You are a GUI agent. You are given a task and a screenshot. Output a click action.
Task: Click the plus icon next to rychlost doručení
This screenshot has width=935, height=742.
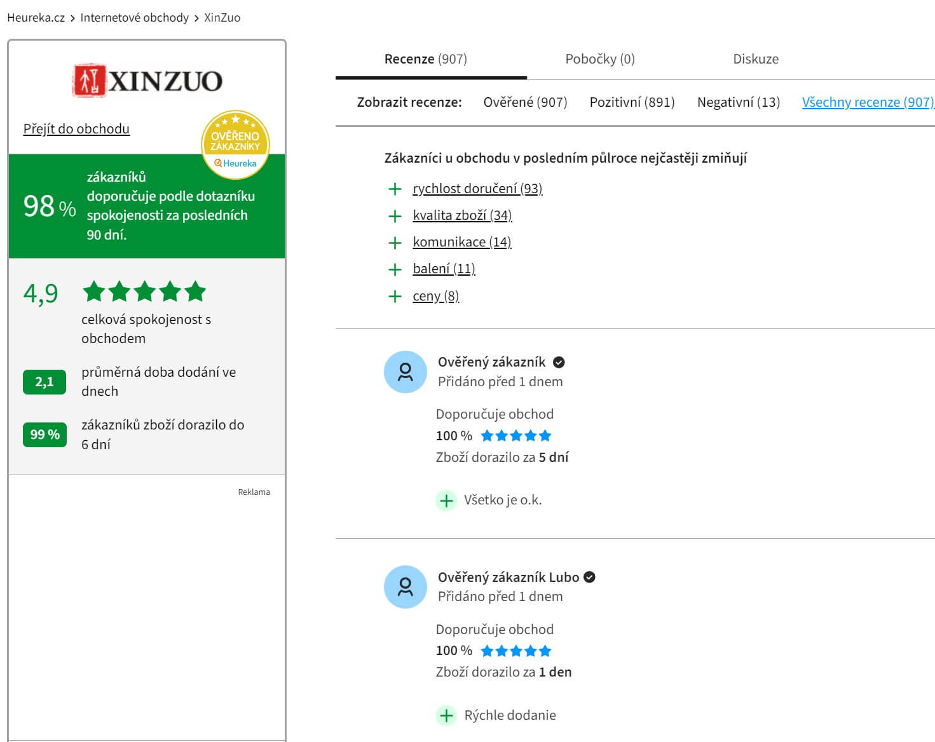pyautogui.click(x=395, y=189)
